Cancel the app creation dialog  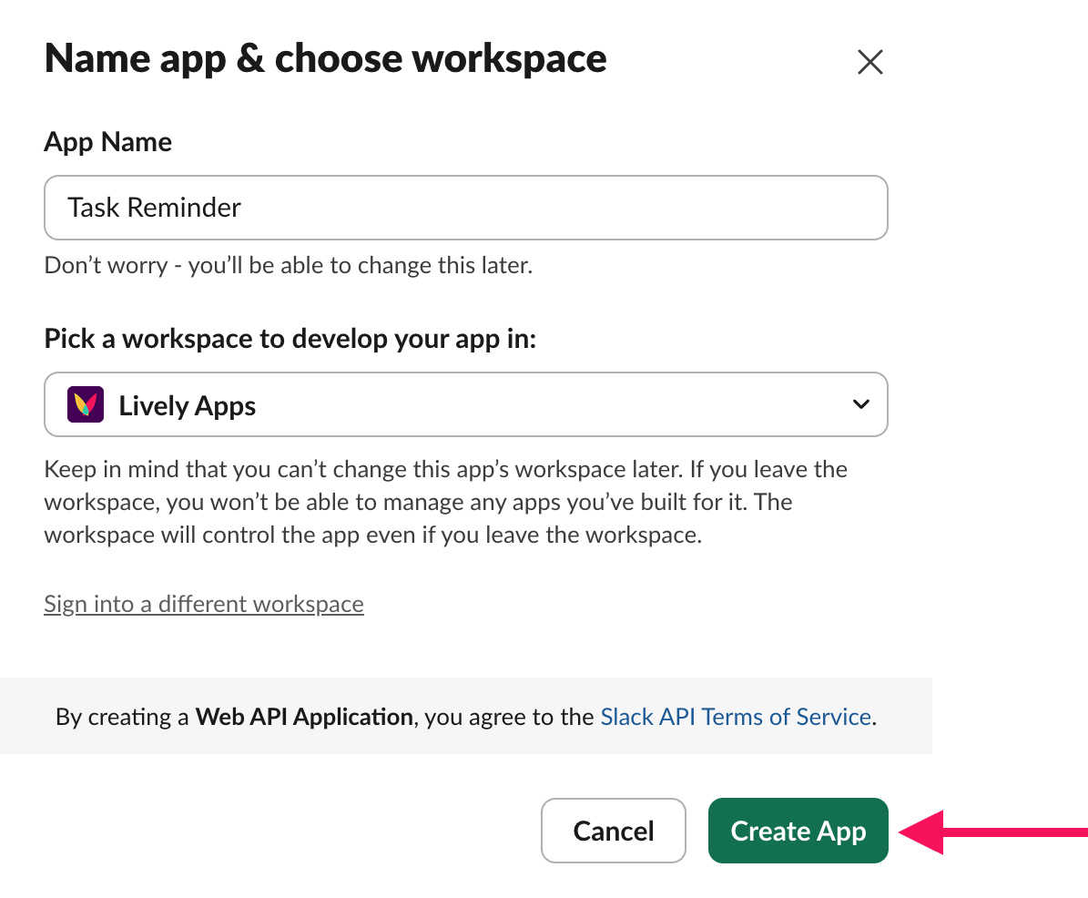pyautogui.click(x=613, y=831)
